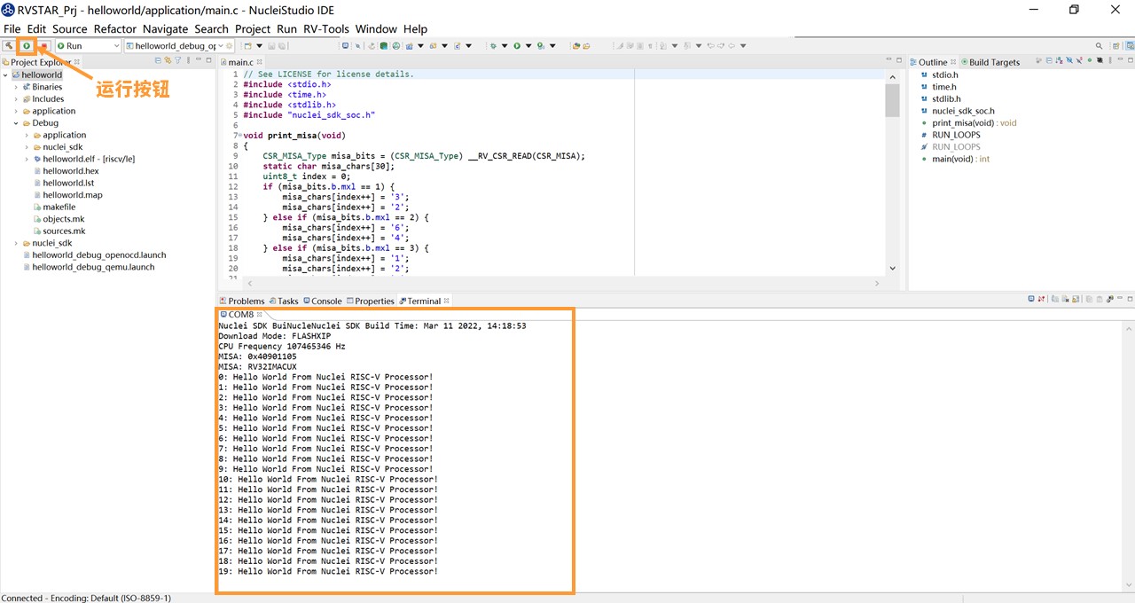Click Collapse All in Project Explorer

[158, 61]
